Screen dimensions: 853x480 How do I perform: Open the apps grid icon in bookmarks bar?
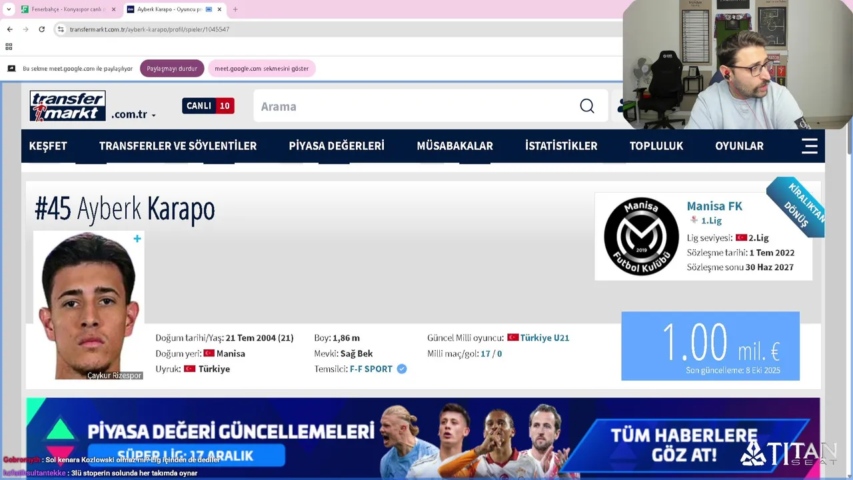9,47
